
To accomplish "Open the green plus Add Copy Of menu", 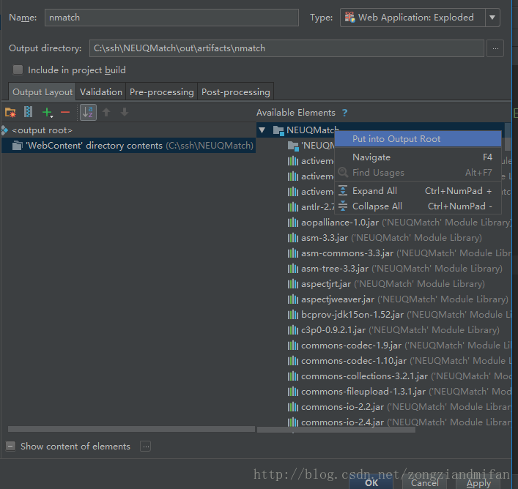I will (x=48, y=113).
